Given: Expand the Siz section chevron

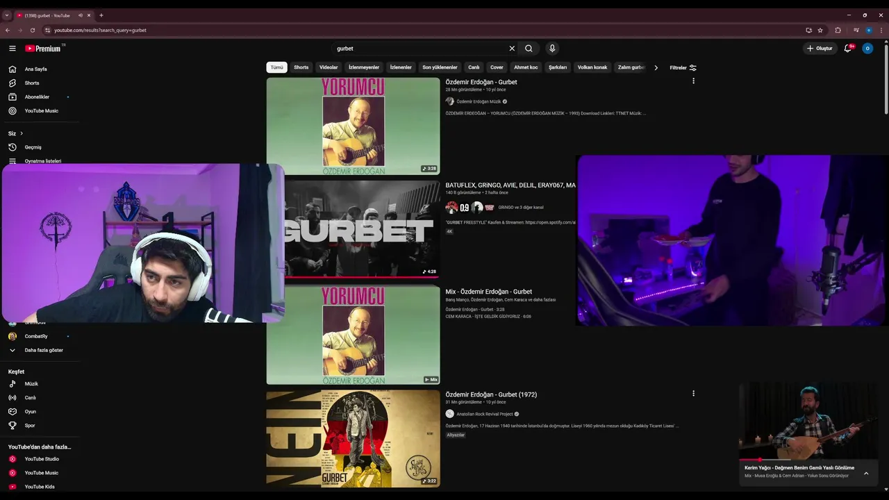Looking at the screenshot, I should click(x=22, y=133).
